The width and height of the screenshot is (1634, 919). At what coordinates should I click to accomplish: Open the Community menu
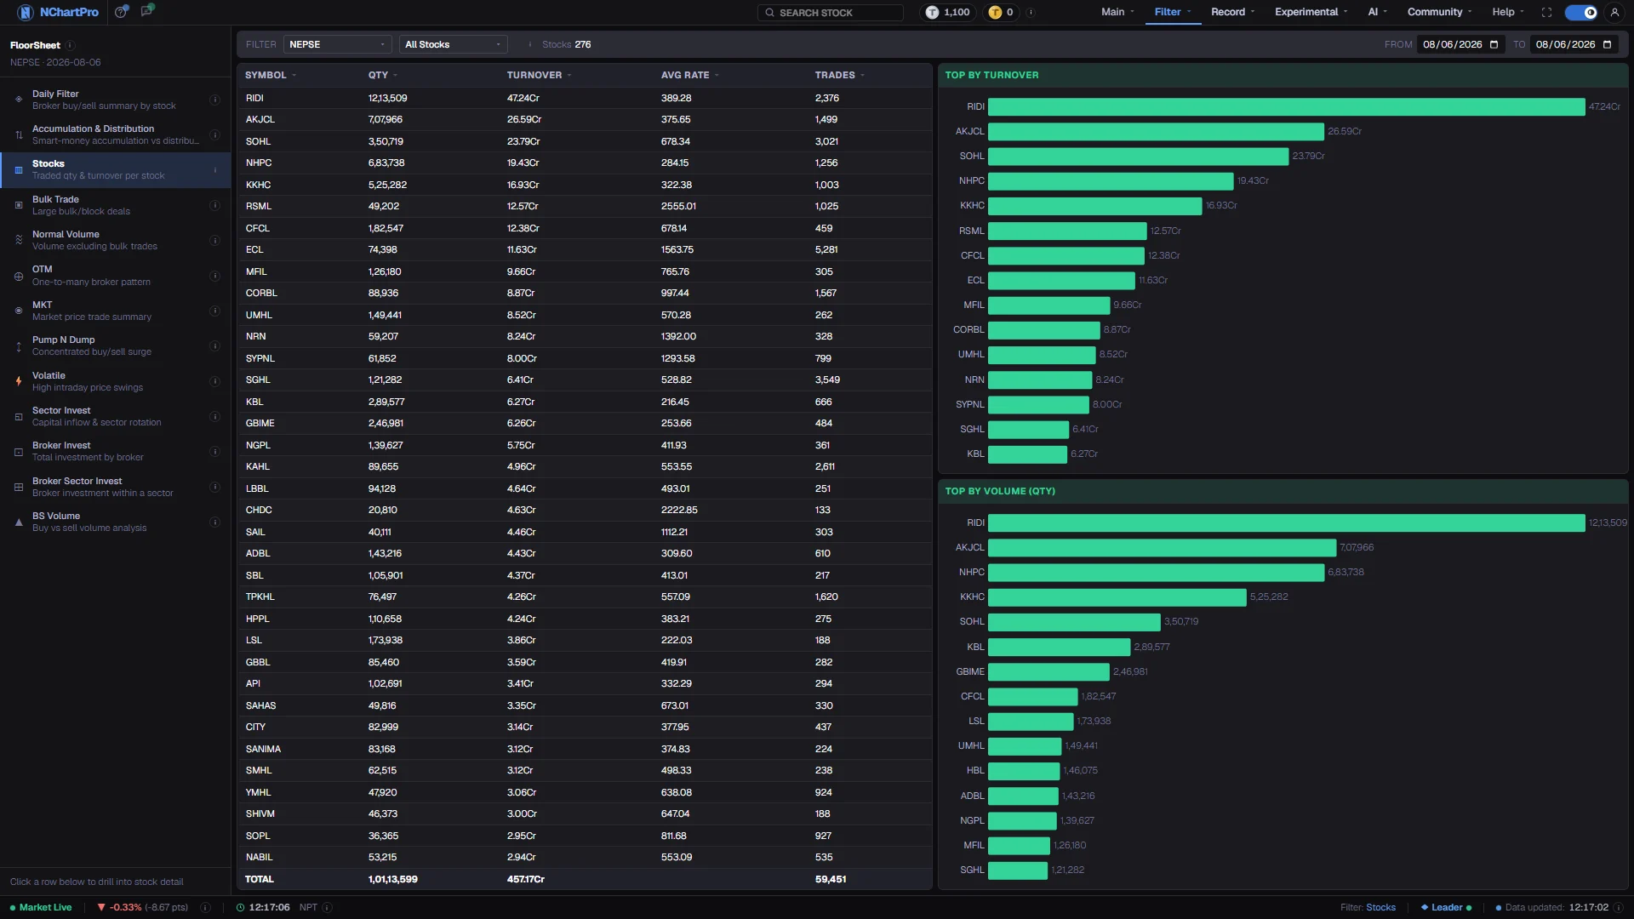[1439, 12]
